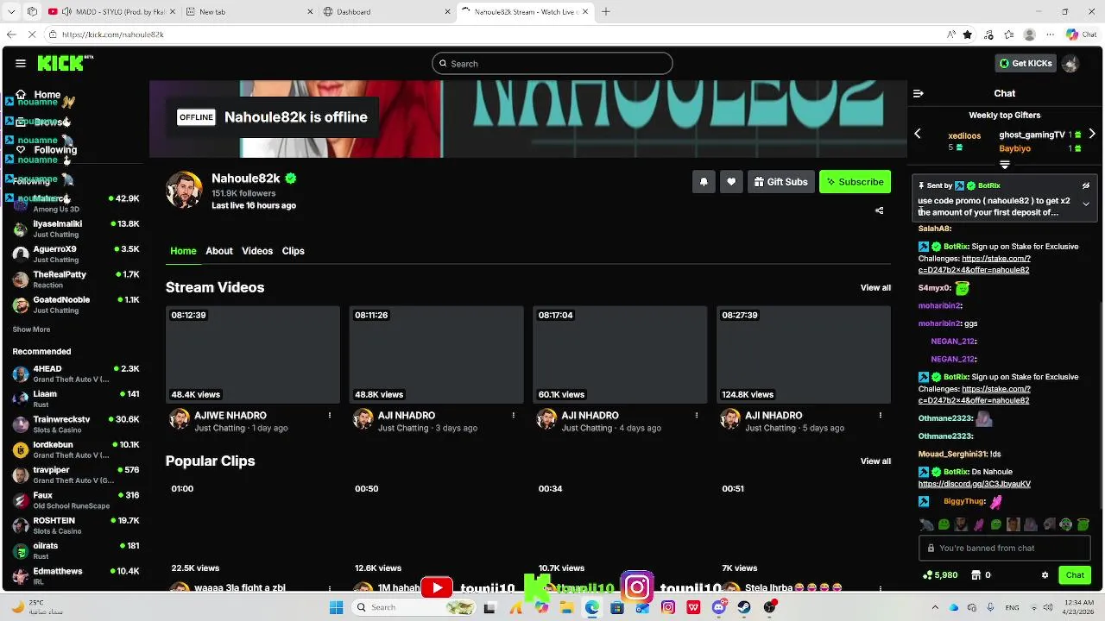Viewport: 1105px width, 621px height.
Task: Open the recommended ROSHTEIN channel
Action: [x=76, y=525]
